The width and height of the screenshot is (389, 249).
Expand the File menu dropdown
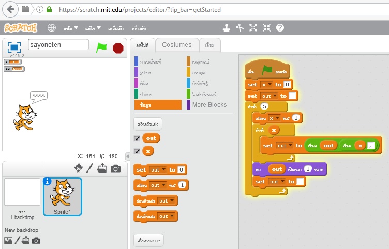tap(71, 28)
